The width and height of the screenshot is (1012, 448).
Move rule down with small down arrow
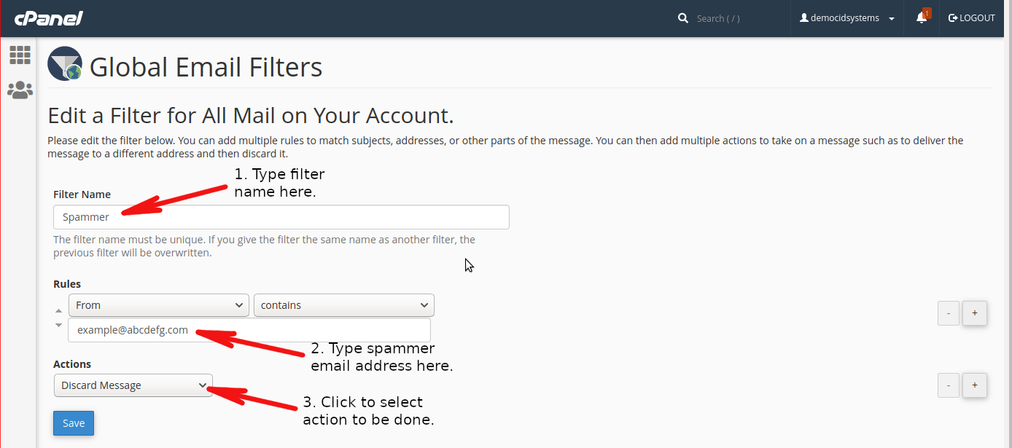(x=59, y=325)
